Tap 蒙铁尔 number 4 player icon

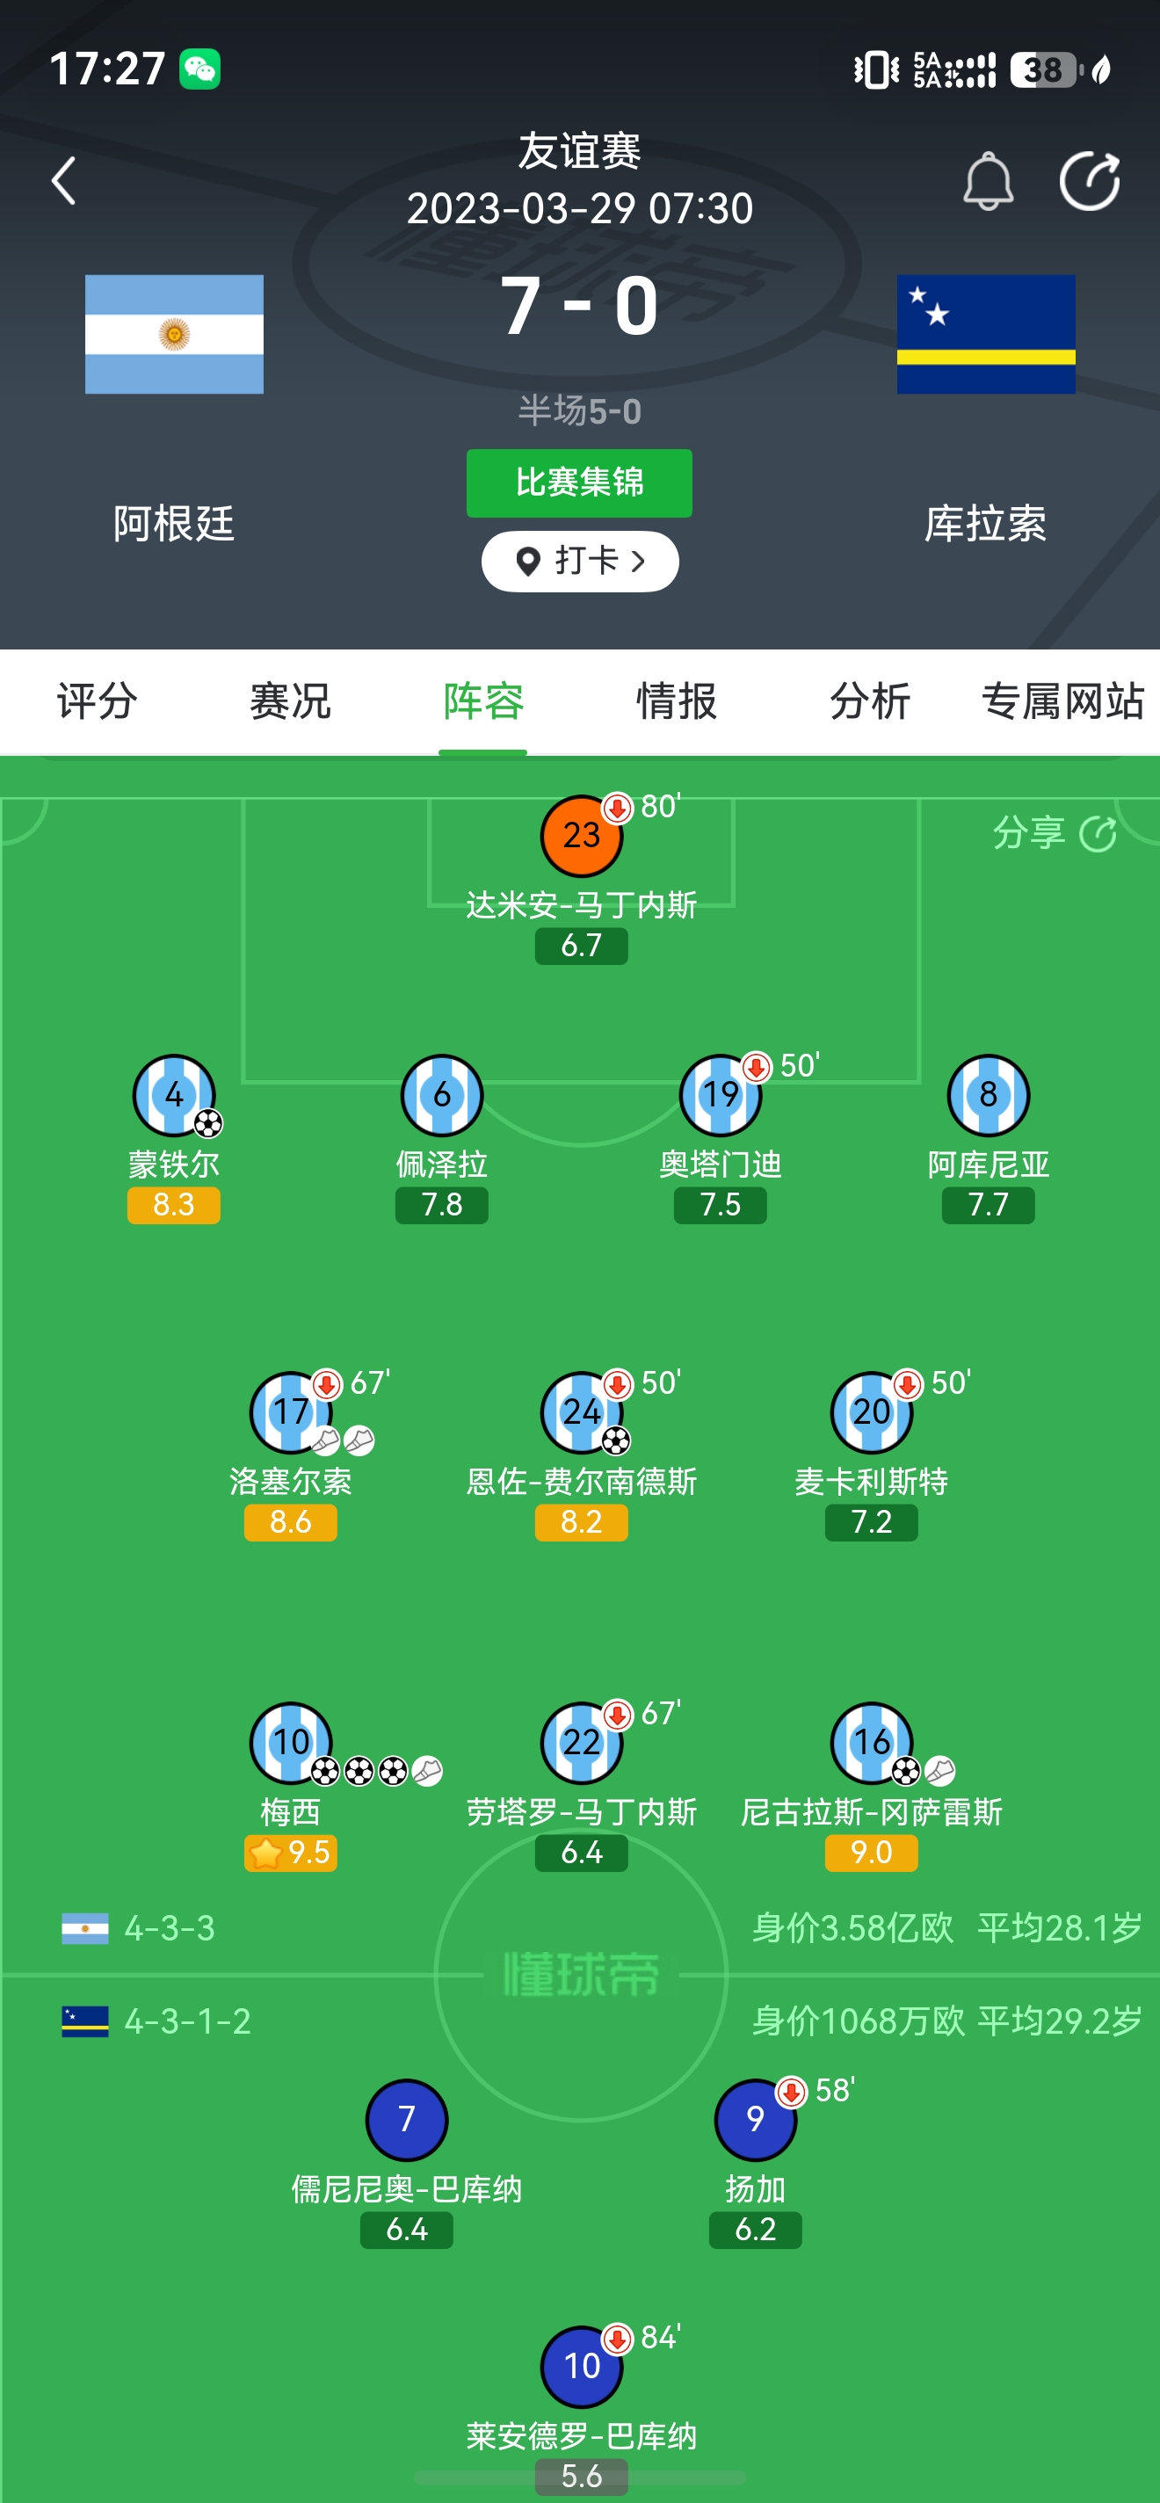pyautogui.click(x=174, y=1095)
